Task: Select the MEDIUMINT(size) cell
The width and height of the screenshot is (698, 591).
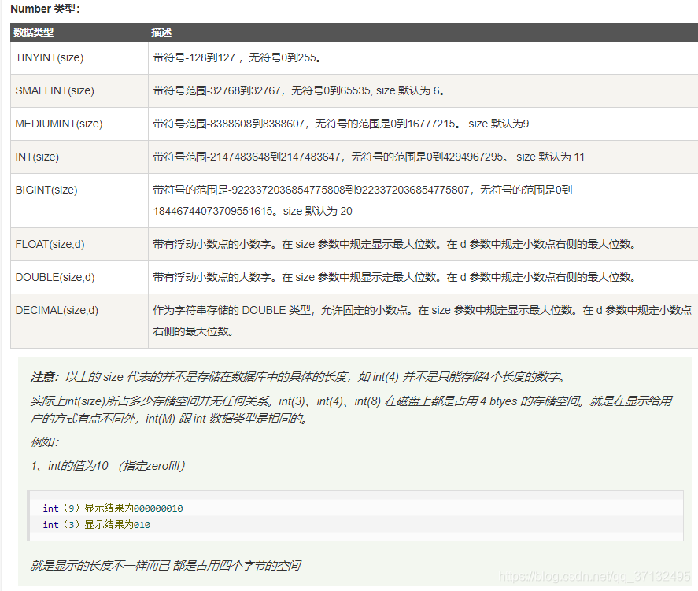Action: point(79,124)
